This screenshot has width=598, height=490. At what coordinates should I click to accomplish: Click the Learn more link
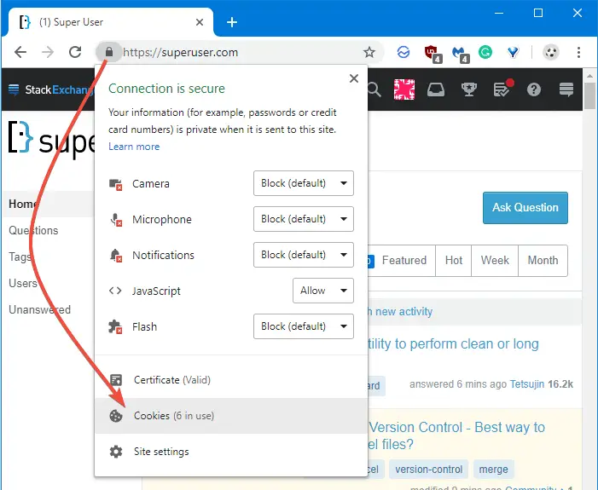pyautogui.click(x=134, y=147)
